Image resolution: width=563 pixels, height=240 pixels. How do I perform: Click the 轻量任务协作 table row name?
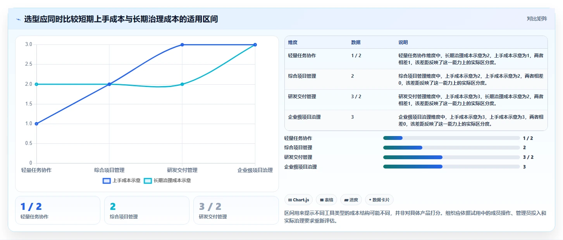click(x=302, y=56)
